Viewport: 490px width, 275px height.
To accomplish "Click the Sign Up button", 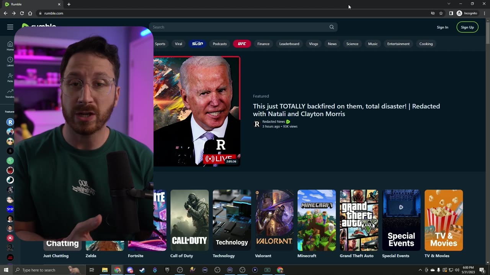I will pyautogui.click(x=467, y=27).
